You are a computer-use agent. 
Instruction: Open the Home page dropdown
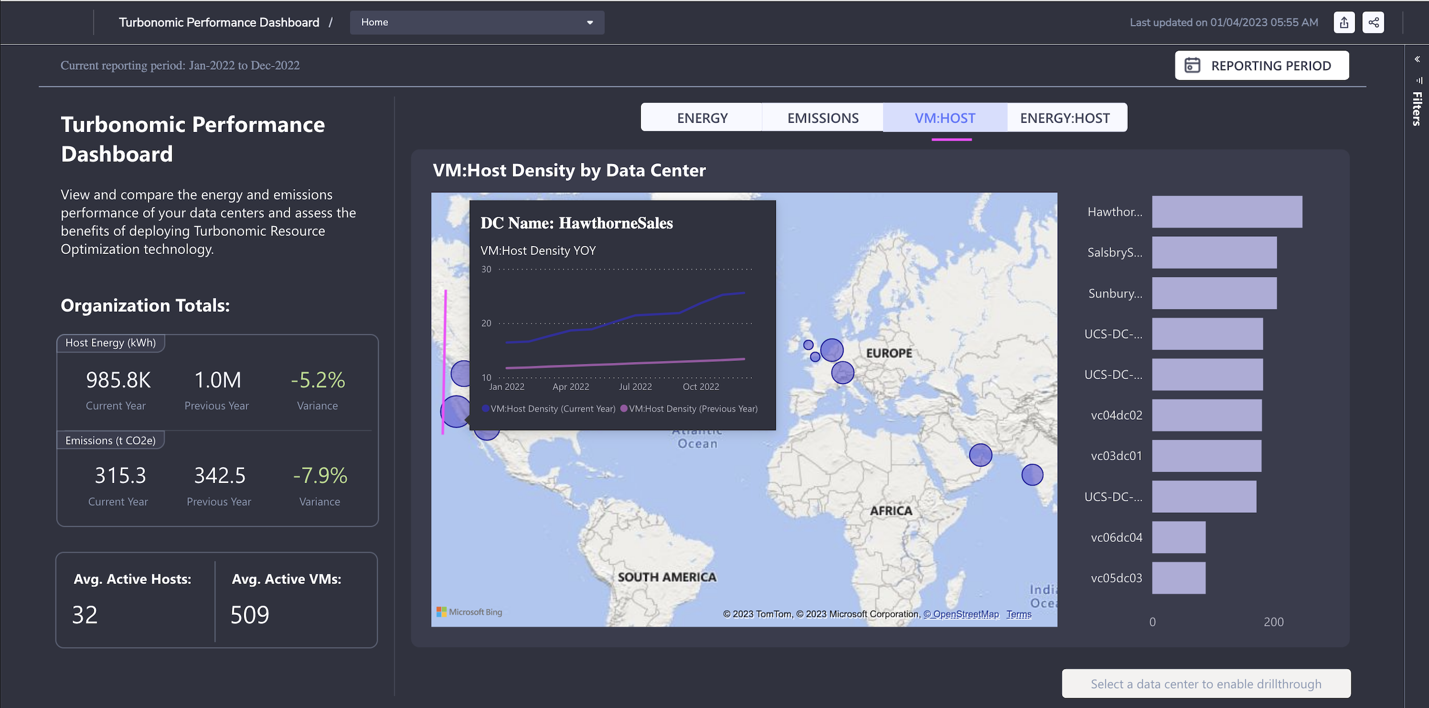coord(476,23)
